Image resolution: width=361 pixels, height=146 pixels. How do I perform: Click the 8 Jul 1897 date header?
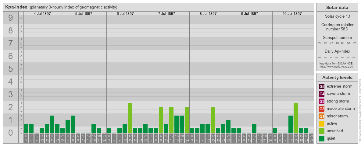click(x=208, y=14)
